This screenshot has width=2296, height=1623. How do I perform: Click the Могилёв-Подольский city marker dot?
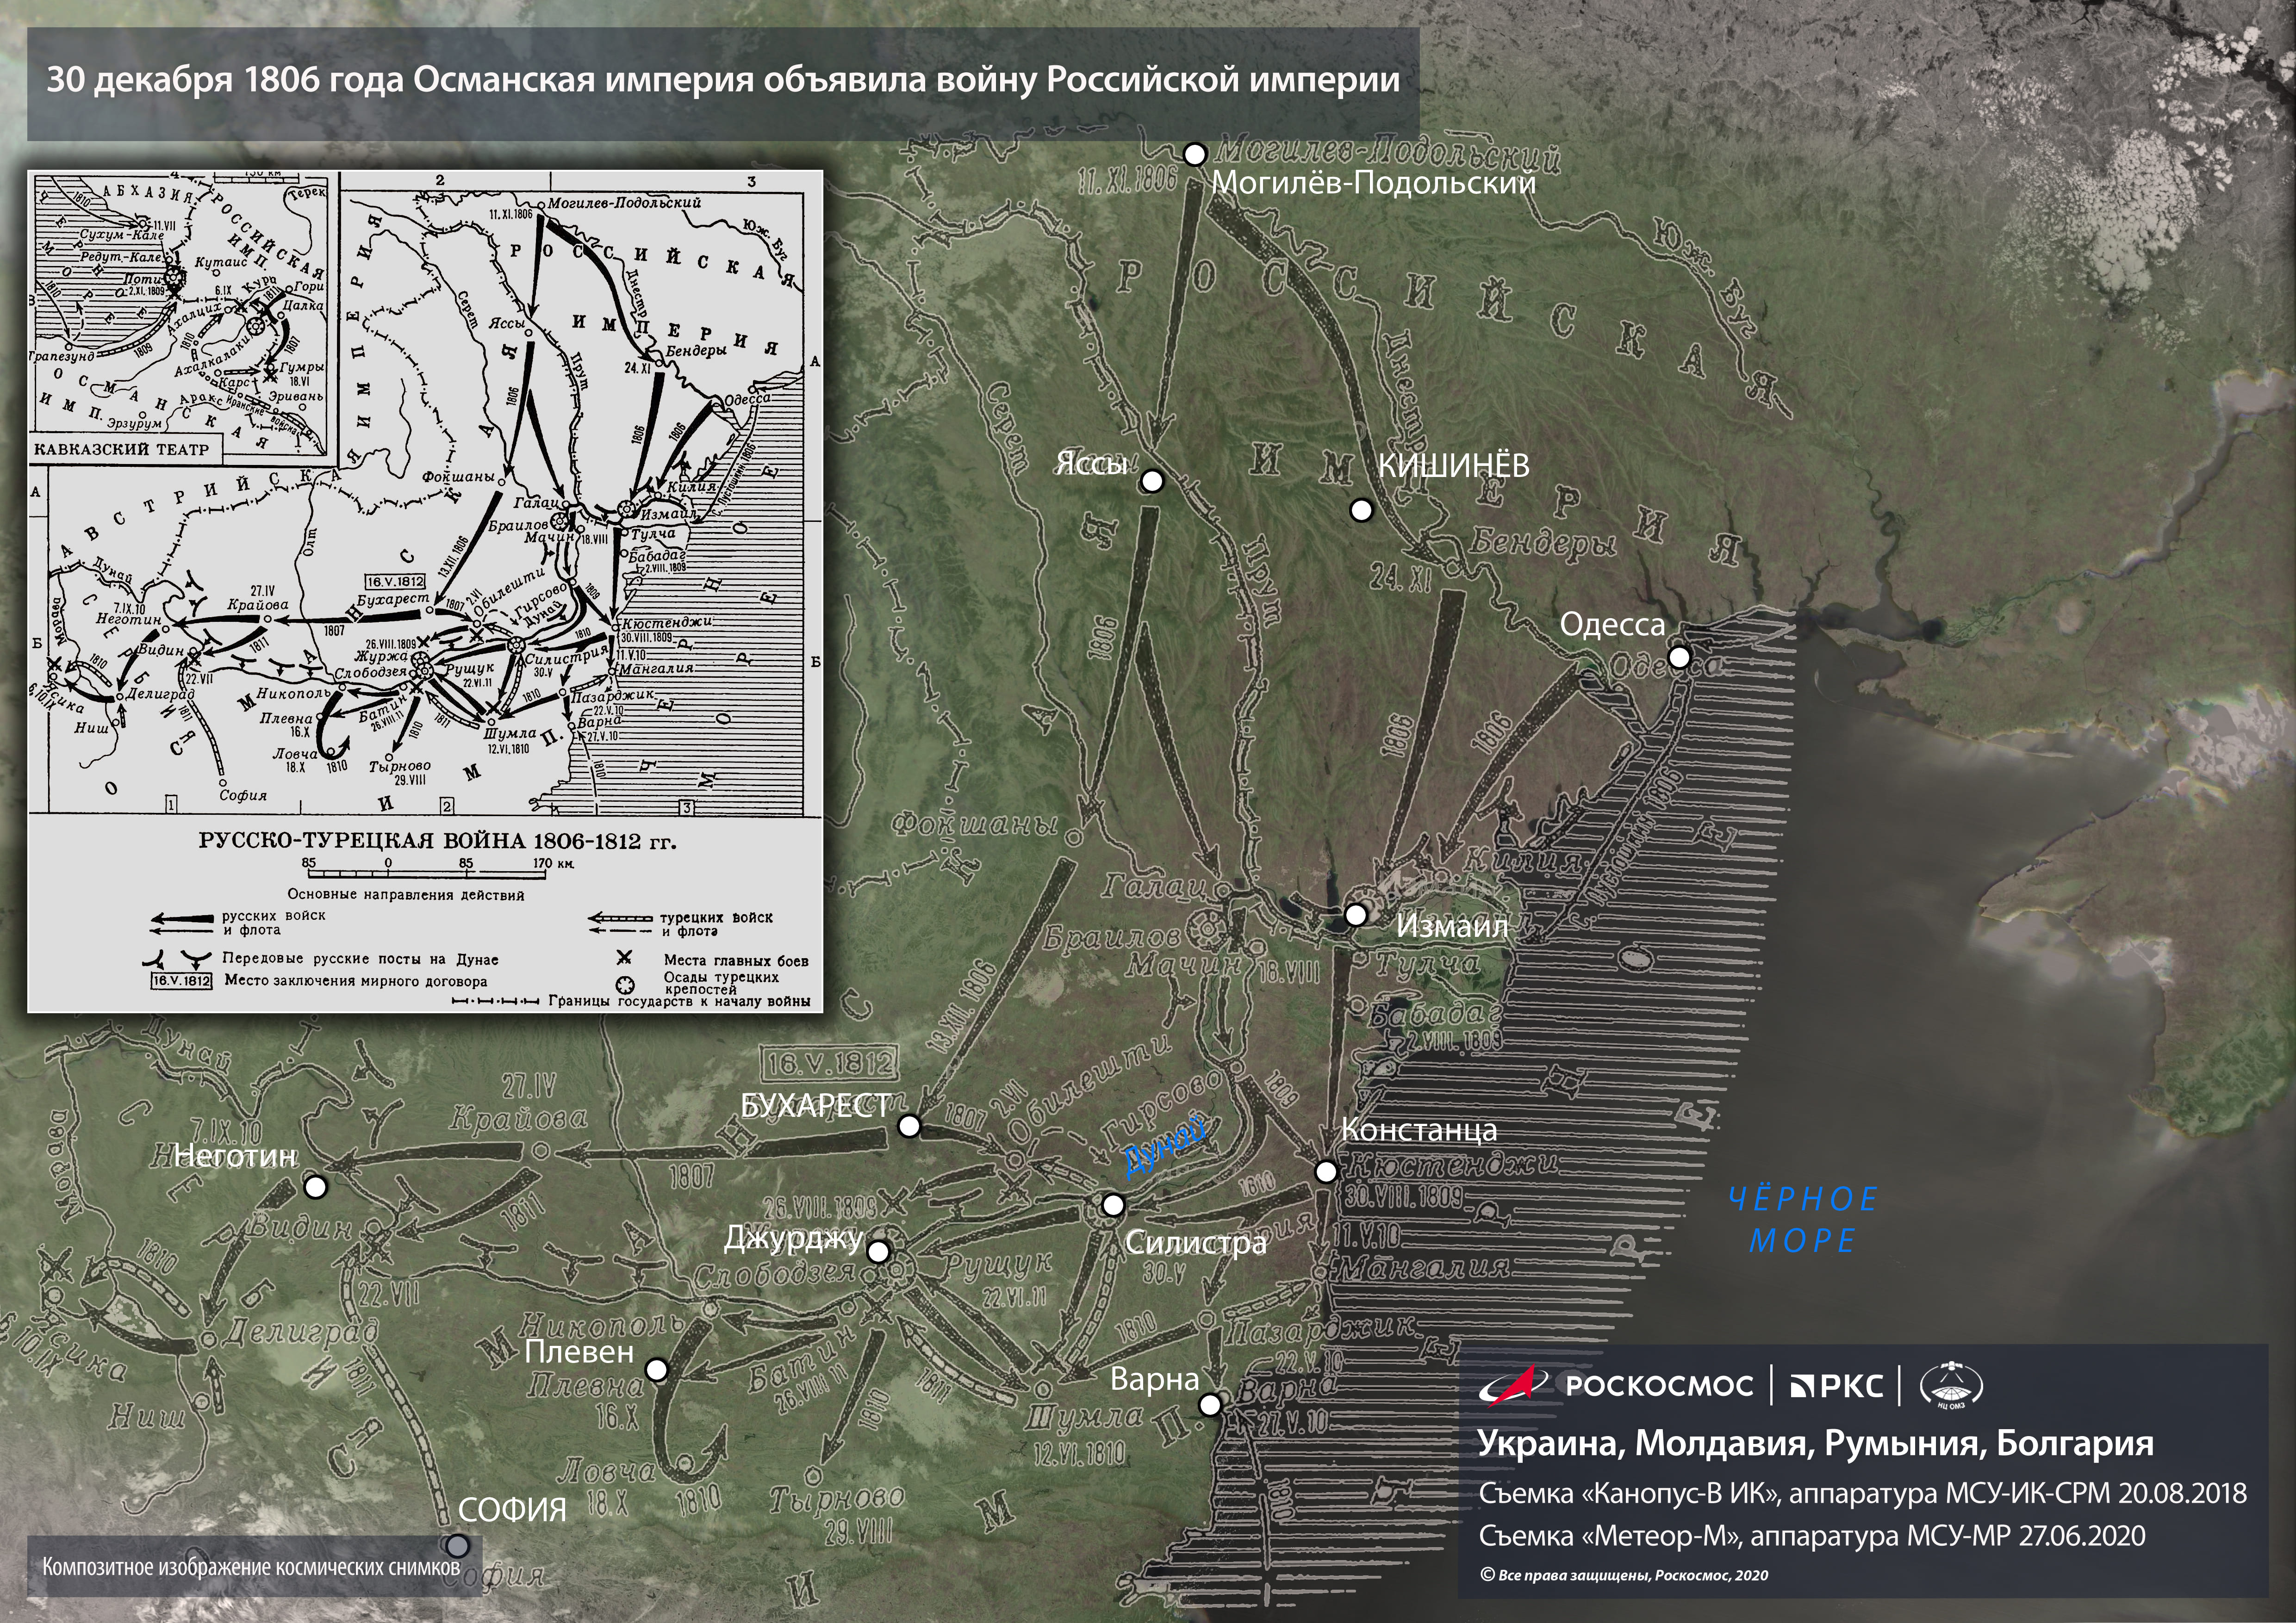(1195, 154)
